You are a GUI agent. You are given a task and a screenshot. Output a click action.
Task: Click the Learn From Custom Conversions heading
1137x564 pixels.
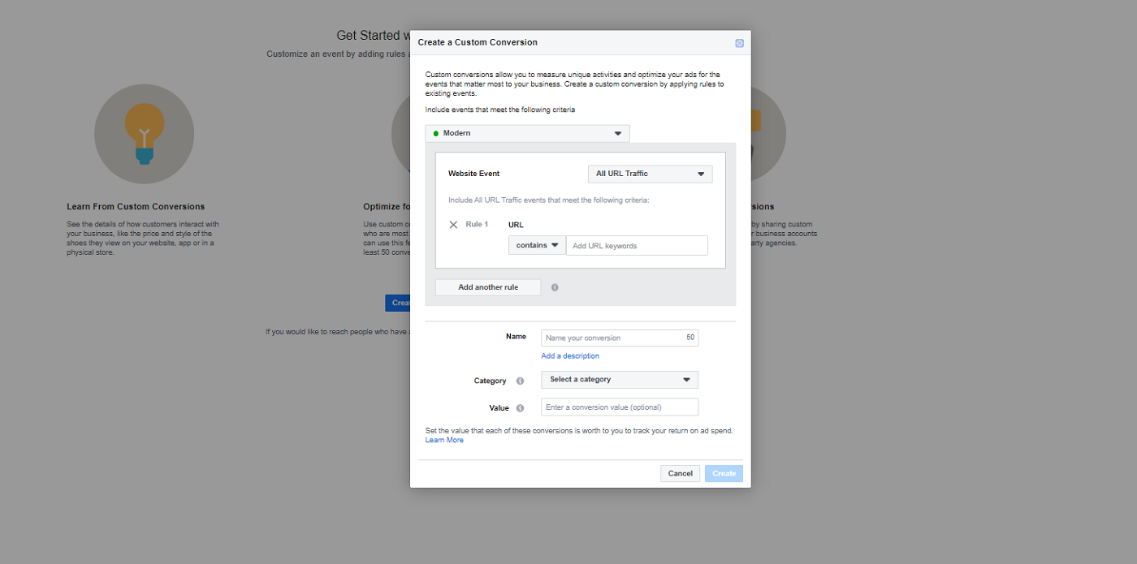(136, 207)
